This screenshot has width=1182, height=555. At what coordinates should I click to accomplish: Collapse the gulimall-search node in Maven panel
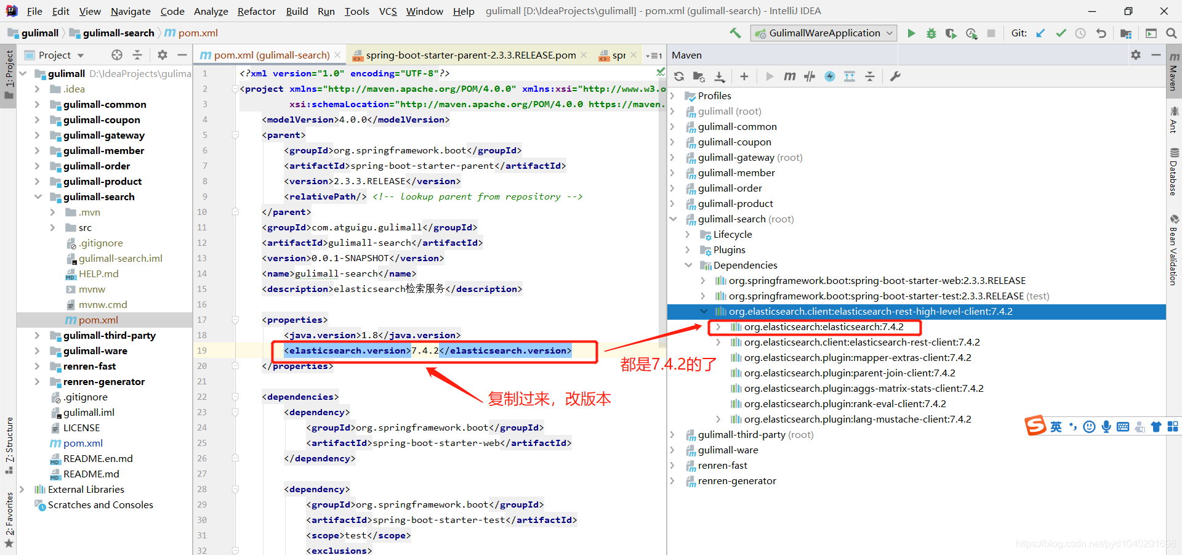tap(673, 219)
